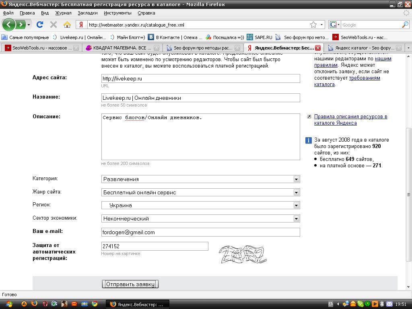Close the Яндекс.Вебмастер tab

click(318, 48)
